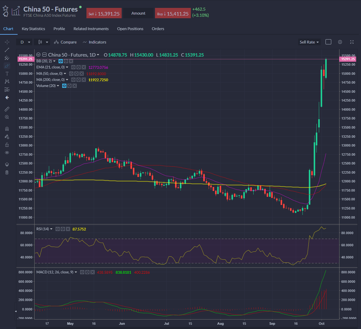Screen dimensions: 361x329
Task: Select the long/short position prediction tool
Action: (x=7, y=89)
